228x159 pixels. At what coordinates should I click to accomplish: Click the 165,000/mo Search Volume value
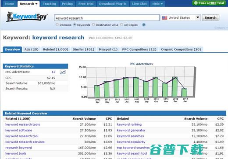tap(46, 83)
